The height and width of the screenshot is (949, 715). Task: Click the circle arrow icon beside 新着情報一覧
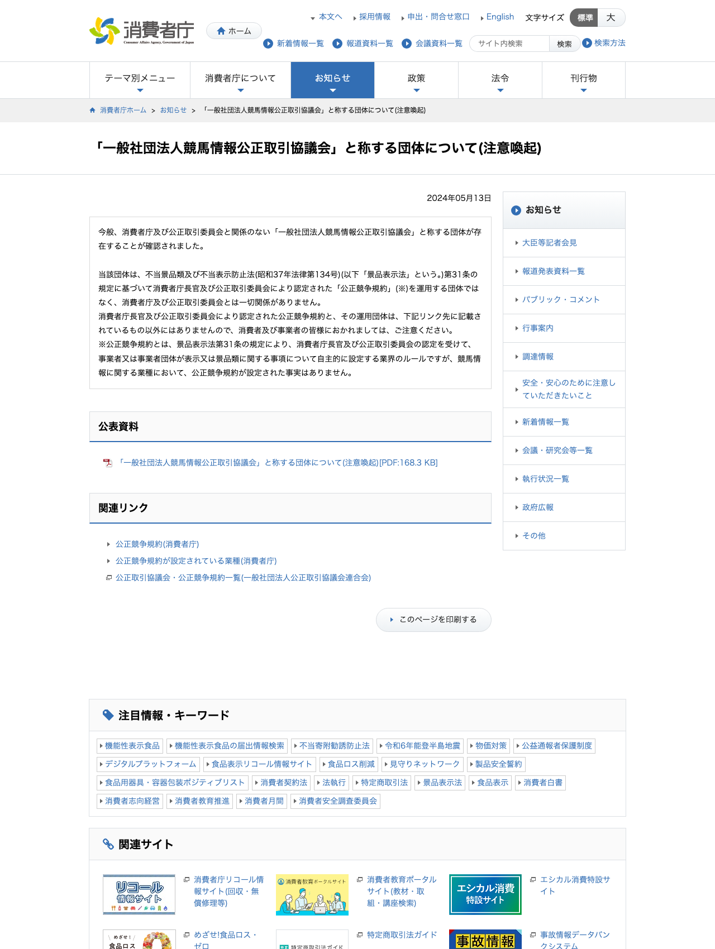click(x=268, y=44)
